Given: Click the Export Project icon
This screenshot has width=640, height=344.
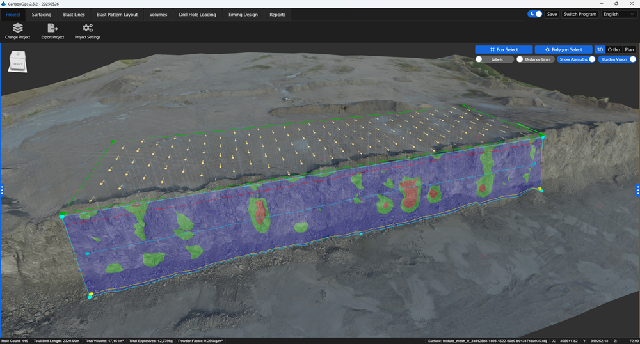Looking at the screenshot, I should coord(52,29).
